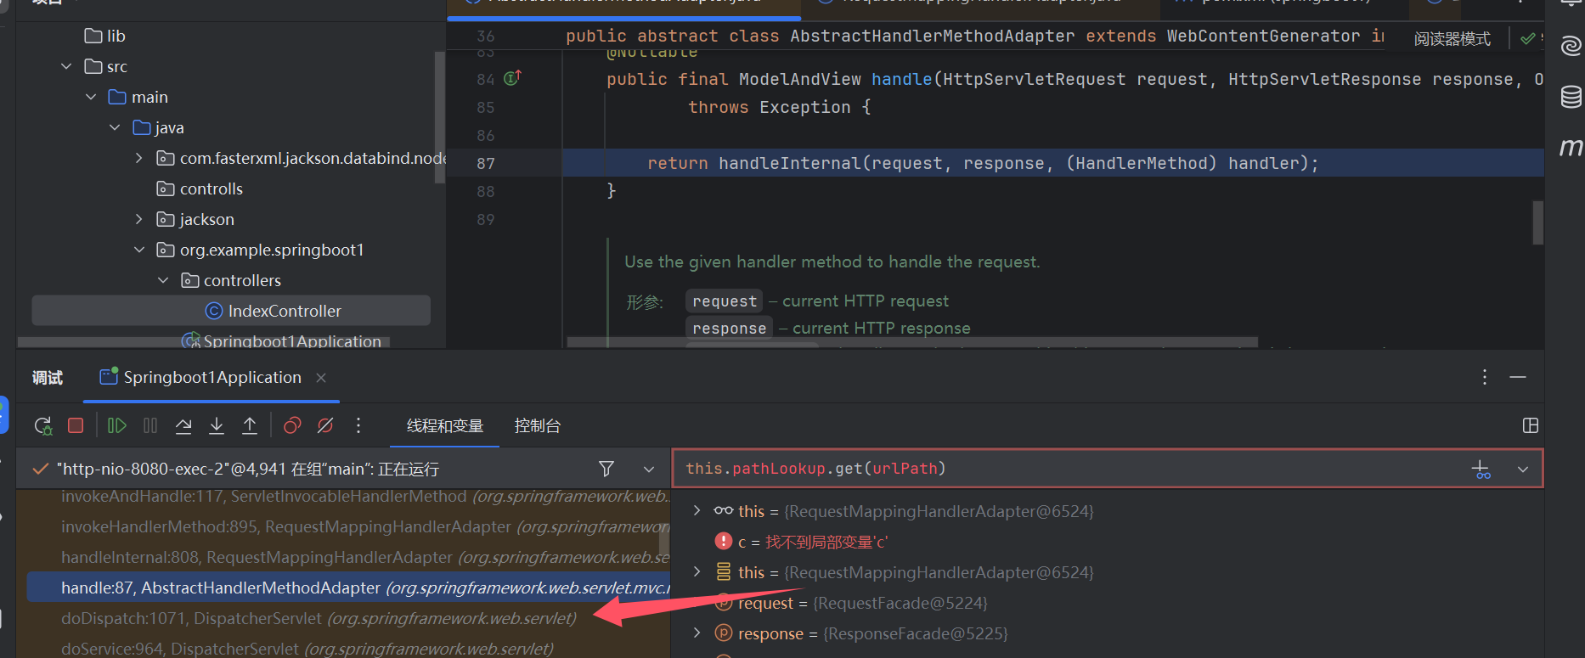Open the Database tool window
The width and height of the screenshot is (1585, 658).
tap(1571, 97)
